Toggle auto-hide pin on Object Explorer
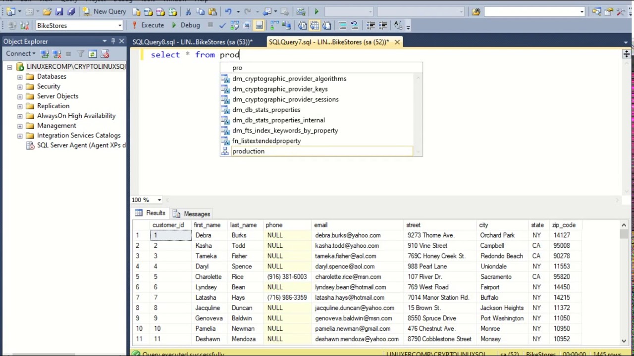Viewport: 634px width, 356px height. (113, 42)
